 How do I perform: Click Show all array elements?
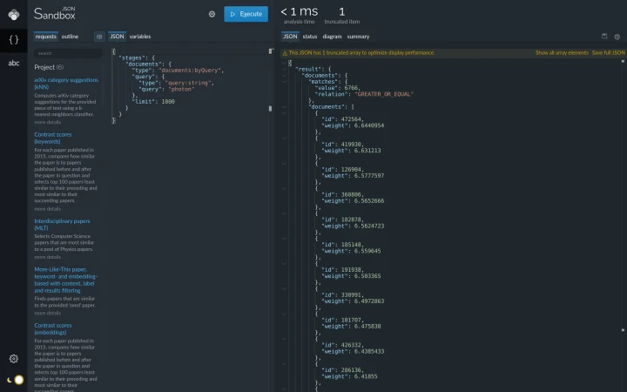[x=562, y=53]
